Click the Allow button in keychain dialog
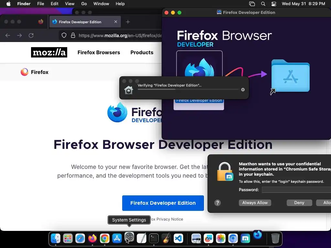Viewport: 331px width, 248px height. (x=324, y=203)
